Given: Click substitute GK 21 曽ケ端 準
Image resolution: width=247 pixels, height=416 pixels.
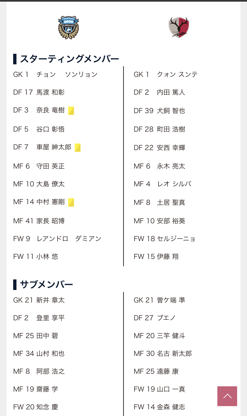Looking at the screenshot, I should (x=159, y=300).
